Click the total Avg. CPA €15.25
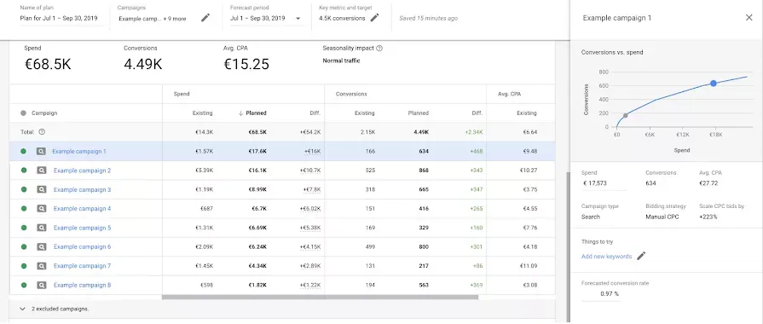Image resolution: width=763 pixels, height=324 pixels. pyautogui.click(x=246, y=64)
